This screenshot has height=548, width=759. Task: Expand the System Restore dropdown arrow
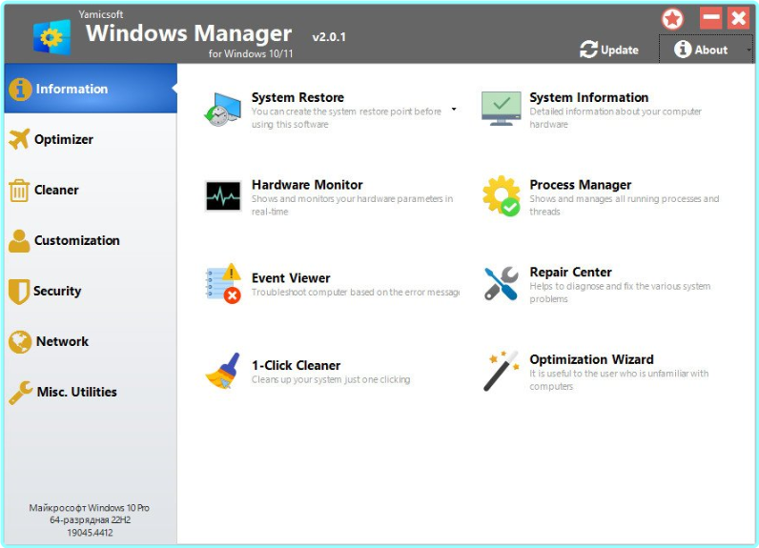click(x=454, y=110)
